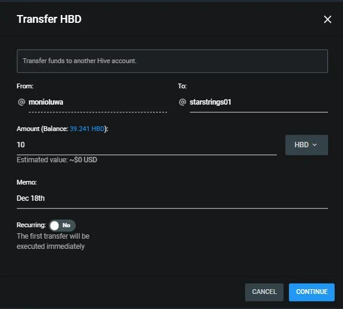
Task: Click the Estimated value ~$0 USD text
Action: (x=57, y=160)
